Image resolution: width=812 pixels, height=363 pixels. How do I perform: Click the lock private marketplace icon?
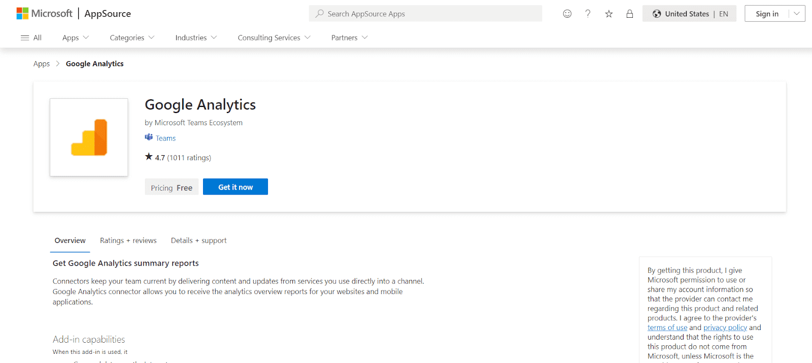(630, 14)
